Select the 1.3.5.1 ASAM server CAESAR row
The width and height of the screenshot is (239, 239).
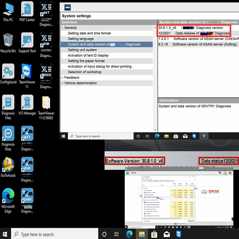[x=199, y=39]
